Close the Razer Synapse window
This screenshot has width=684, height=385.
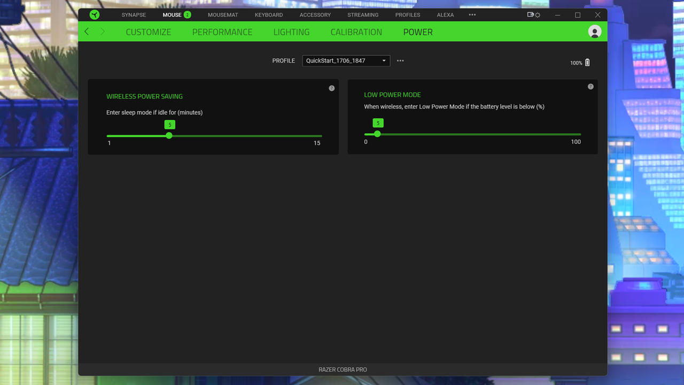pos(598,15)
